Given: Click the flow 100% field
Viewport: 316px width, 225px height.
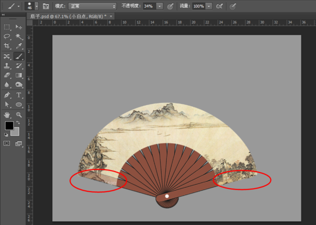Looking at the screenshot, I should tap(199, 7).
